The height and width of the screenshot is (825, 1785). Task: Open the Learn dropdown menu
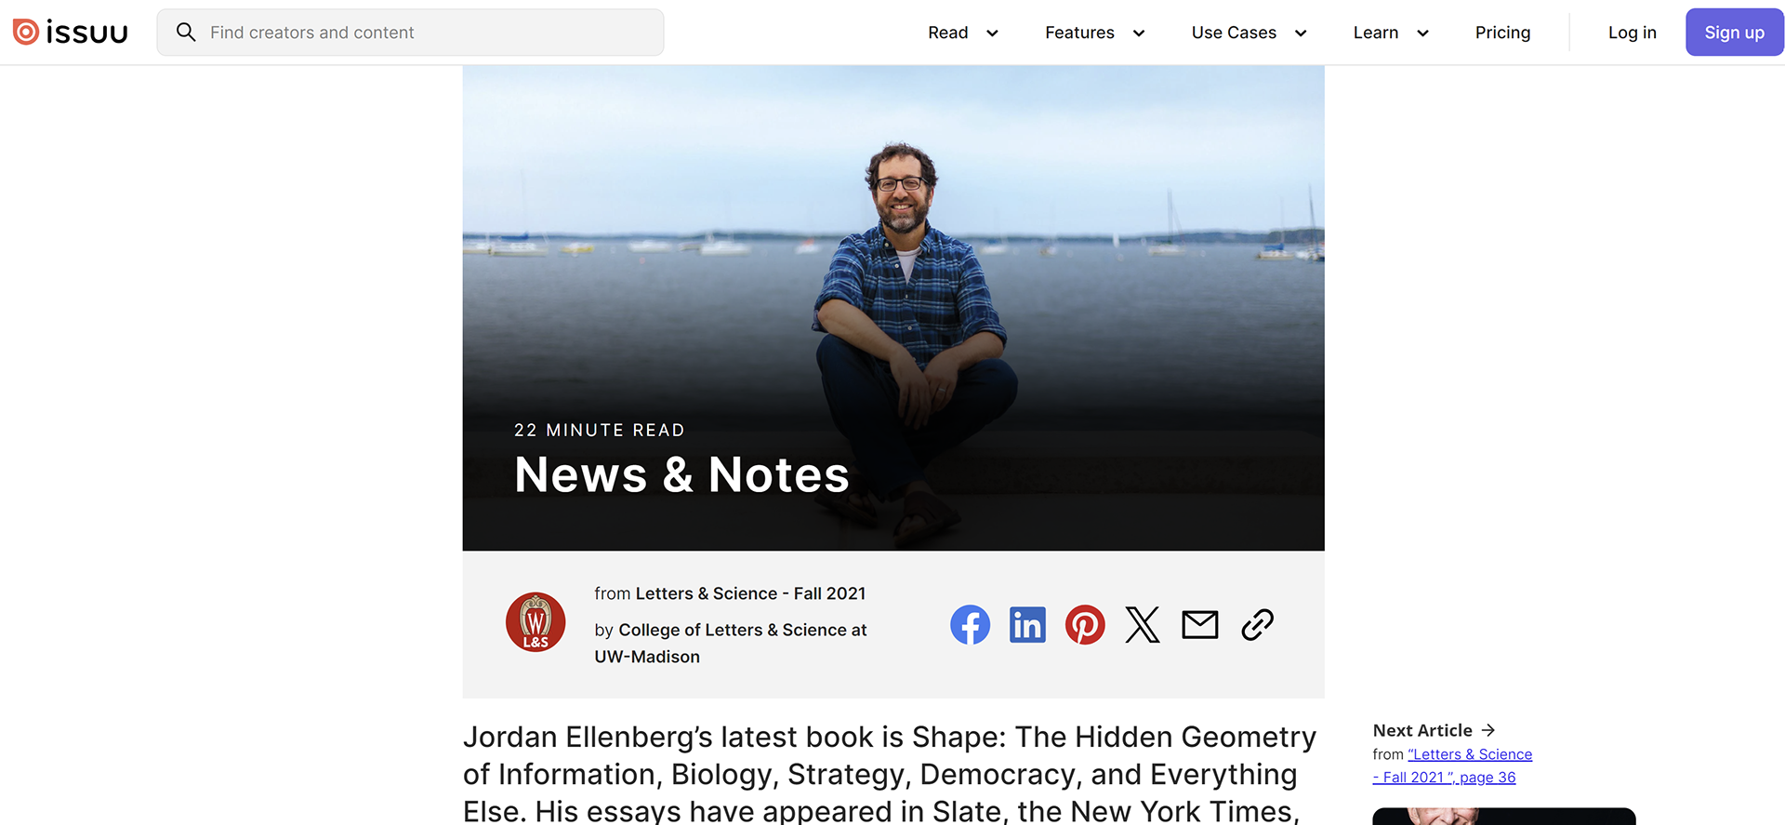1391,33
